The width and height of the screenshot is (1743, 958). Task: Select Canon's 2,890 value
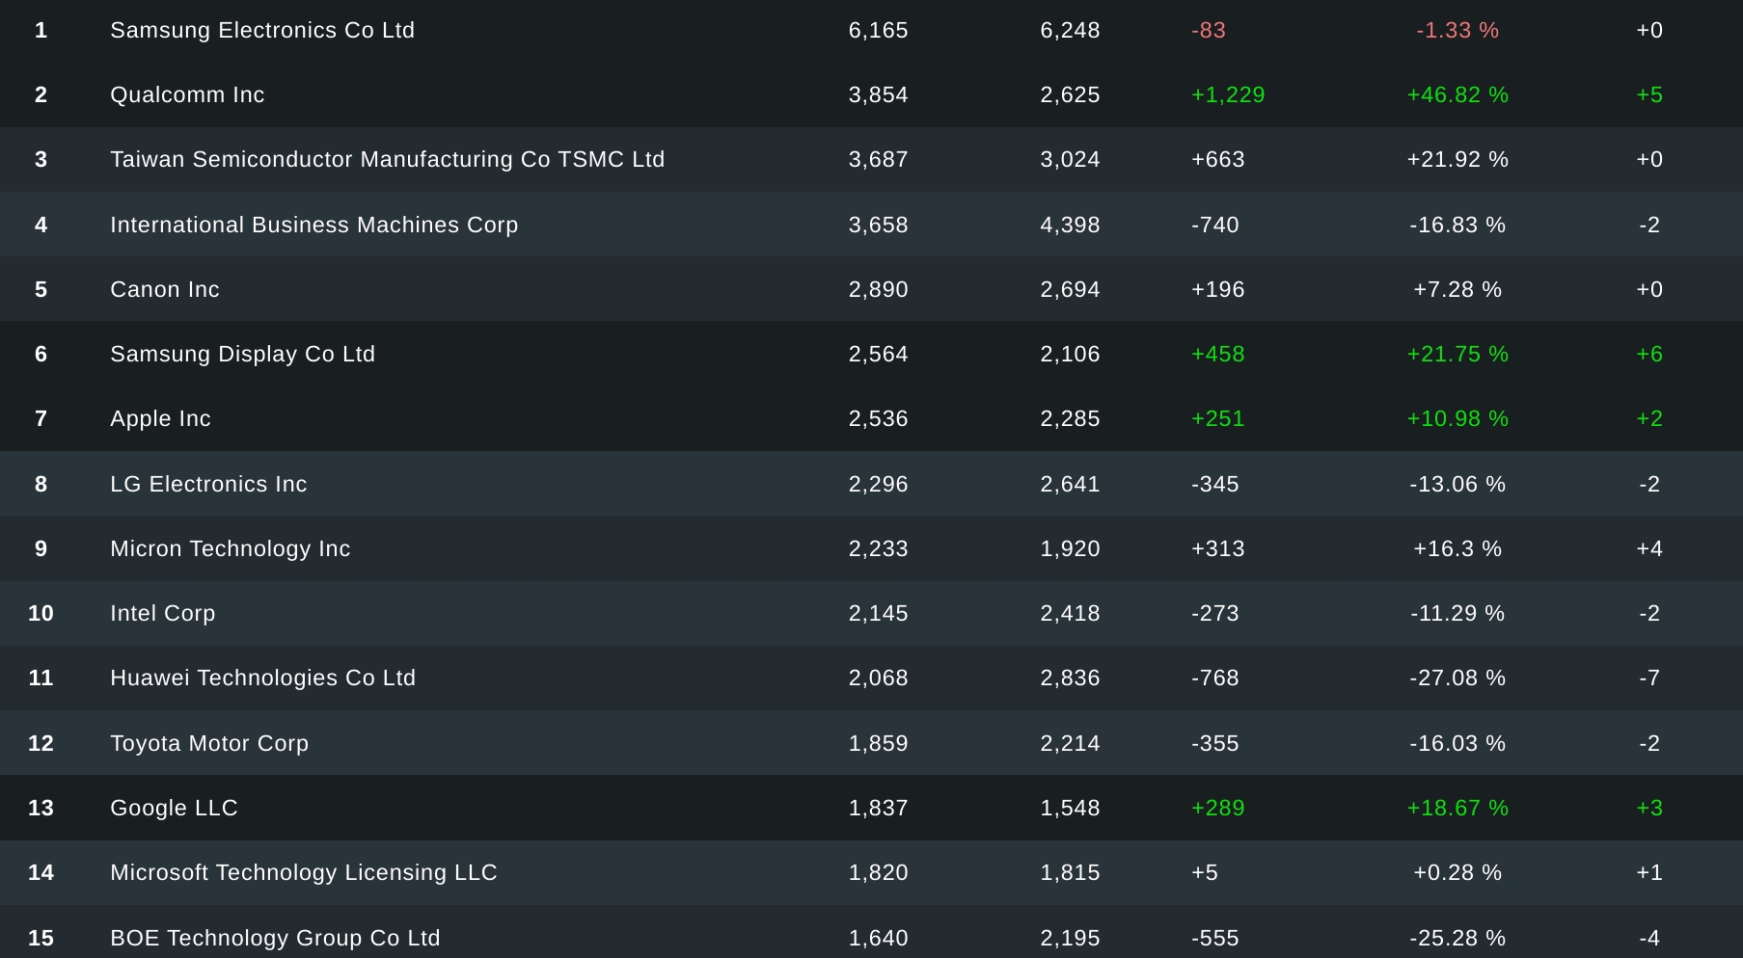879,289
